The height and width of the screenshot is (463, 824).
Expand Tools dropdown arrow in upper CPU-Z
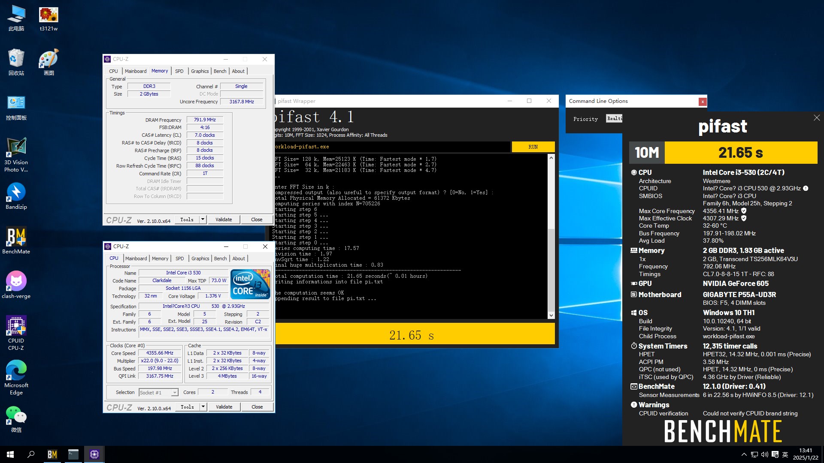[203, 219]
